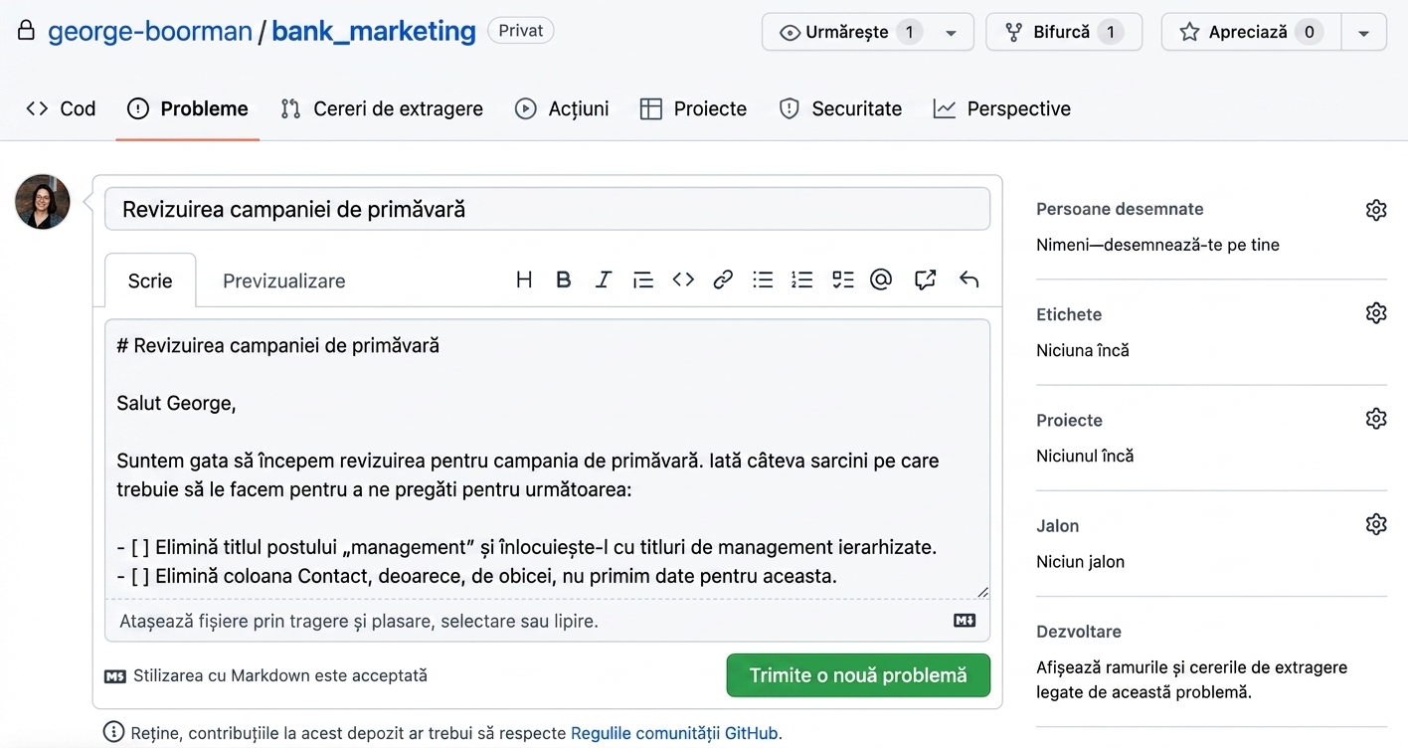
Task: Click the Privat badge
Action: click(521, 31)
